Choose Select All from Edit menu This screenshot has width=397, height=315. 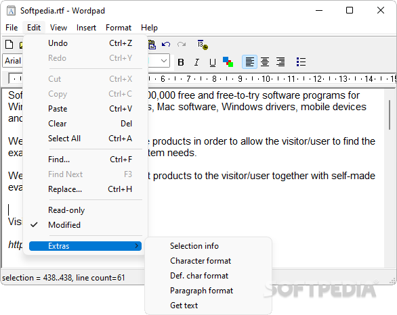pyautogui.click(x=85, y=139)
